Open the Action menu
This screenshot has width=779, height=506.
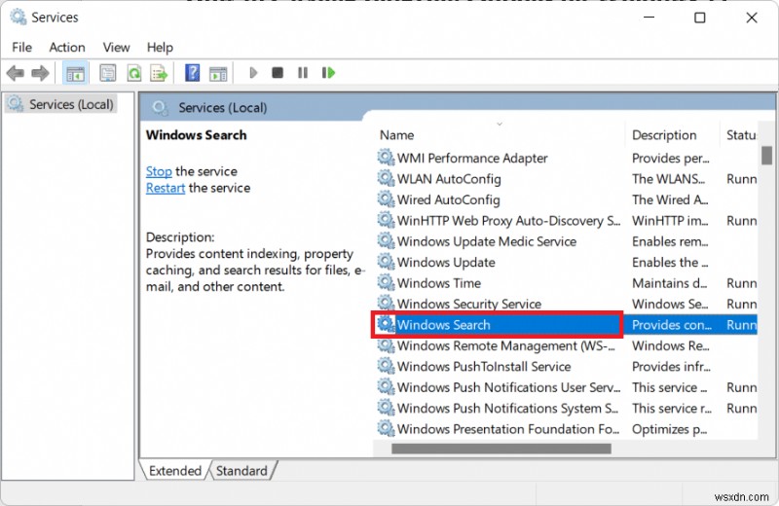[67, 47]
